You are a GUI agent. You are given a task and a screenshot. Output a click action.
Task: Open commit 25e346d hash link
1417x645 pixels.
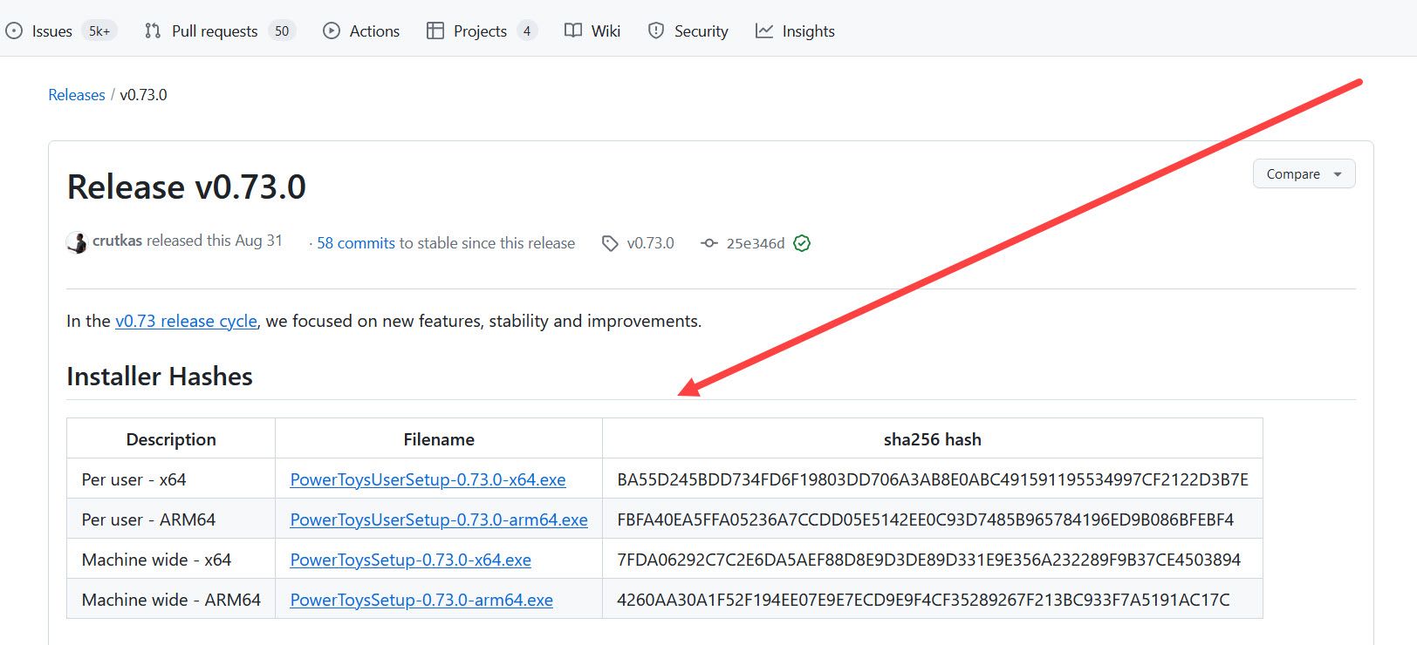[x=755, y=243]
